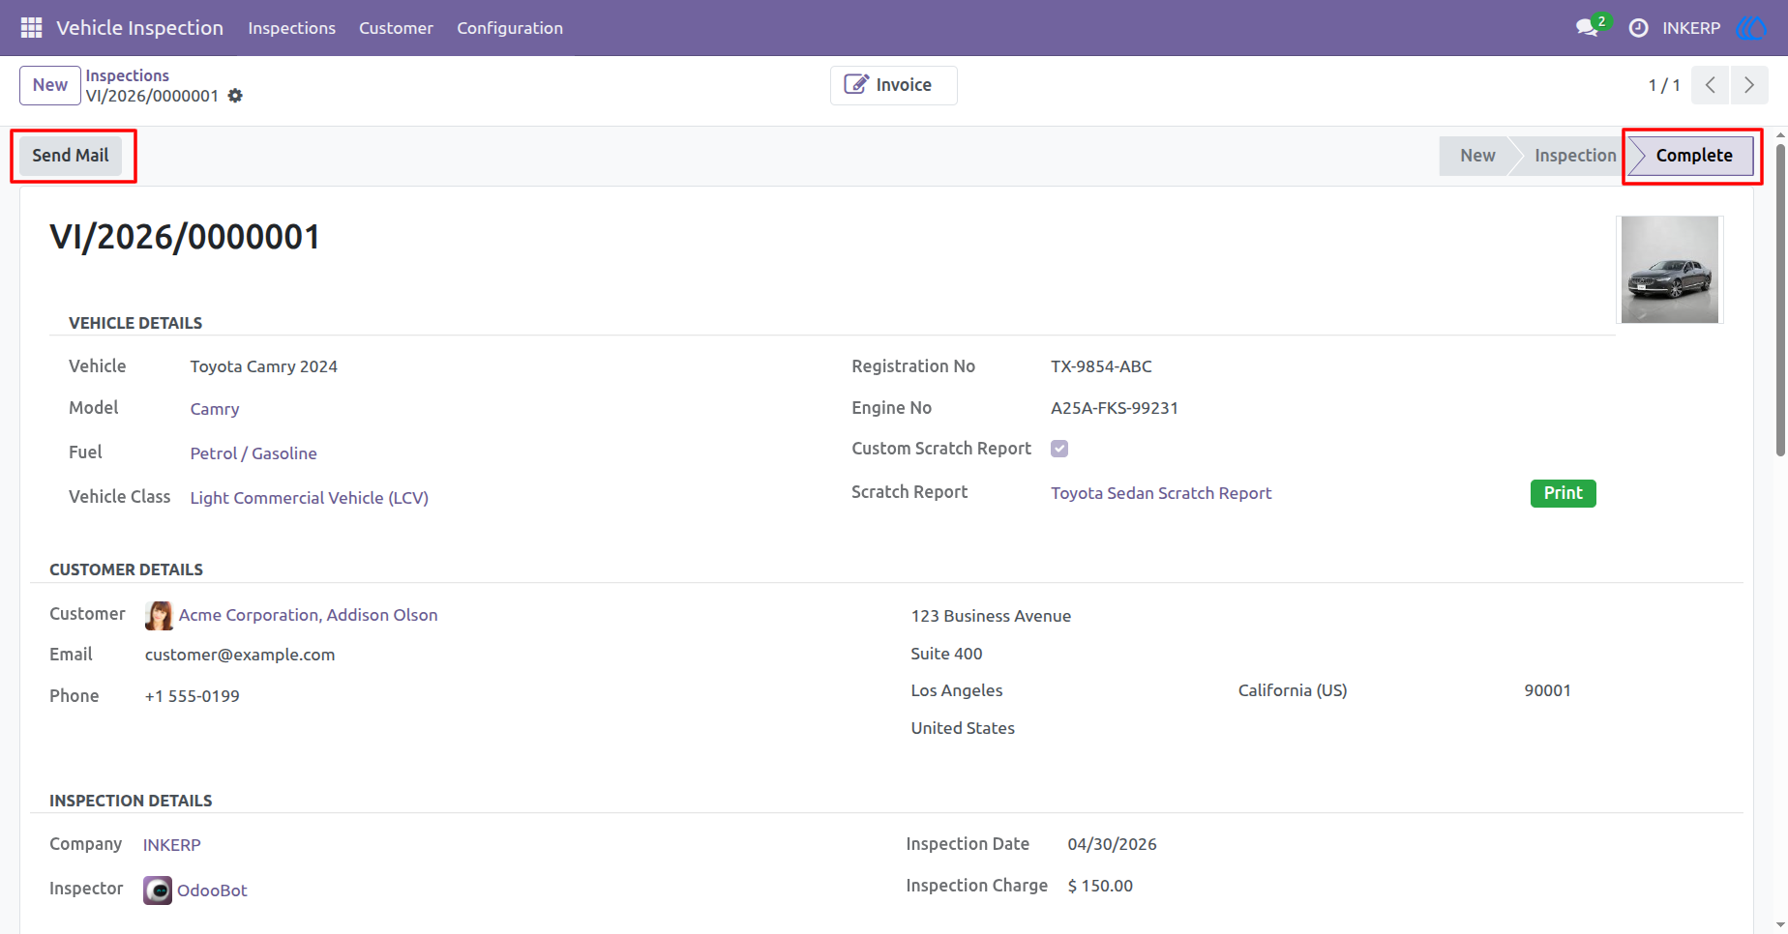Image resolution: width=1788 pixels, height=934 pixels.
Task: Open the activities clock icon
Action: click(1638, 28)
